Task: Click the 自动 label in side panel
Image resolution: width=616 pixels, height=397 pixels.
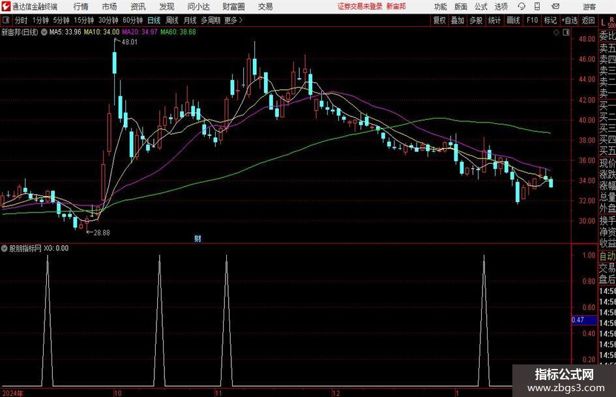Action: [608, 256]
